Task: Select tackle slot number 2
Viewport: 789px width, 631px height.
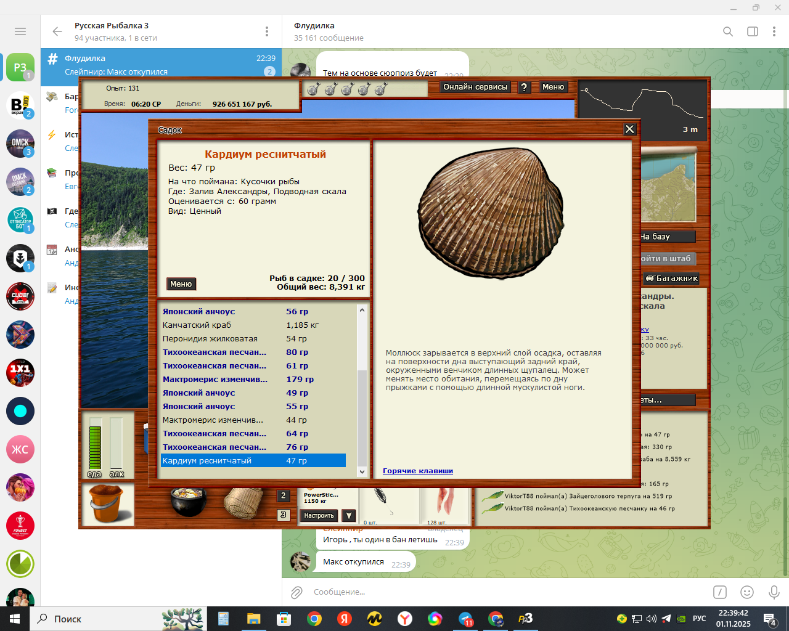Action: point(284,496)
